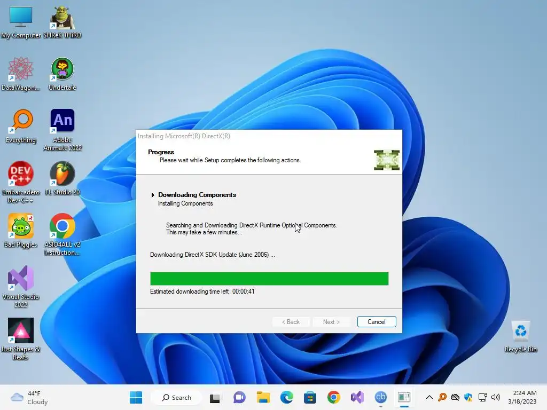Open the volume control tray icon
This screenshot has width=547, height=410.
tap(495, 397)
